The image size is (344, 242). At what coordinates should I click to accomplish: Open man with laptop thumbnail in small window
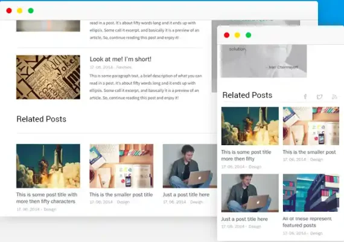250,193
